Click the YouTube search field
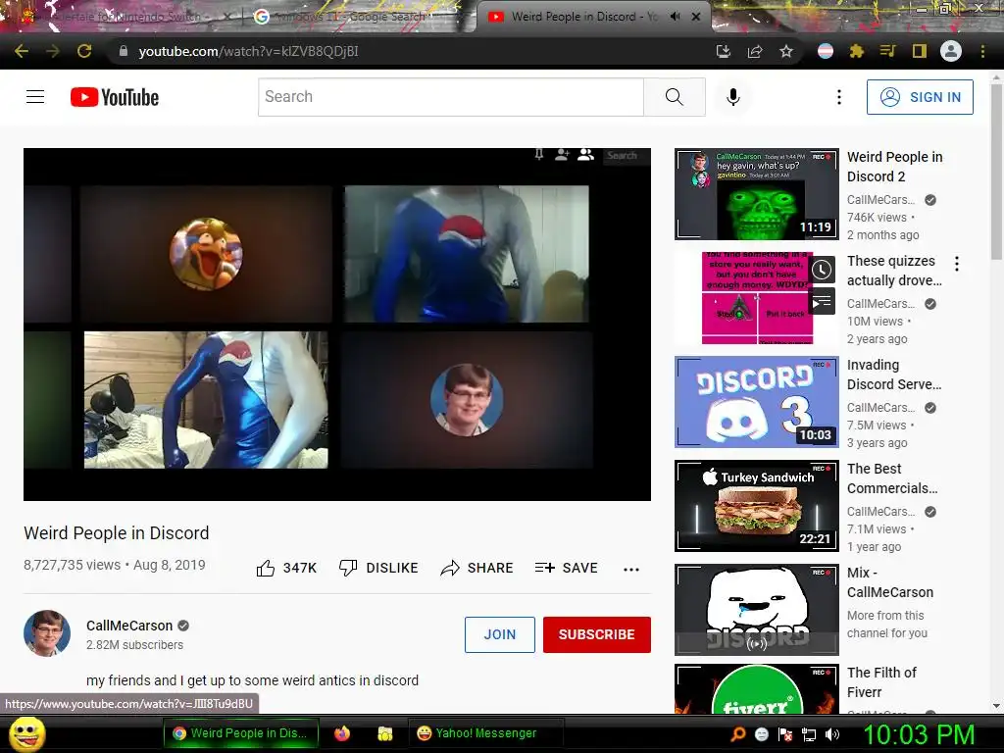This screenshot has width=1004, height=753. click(451, 97)
